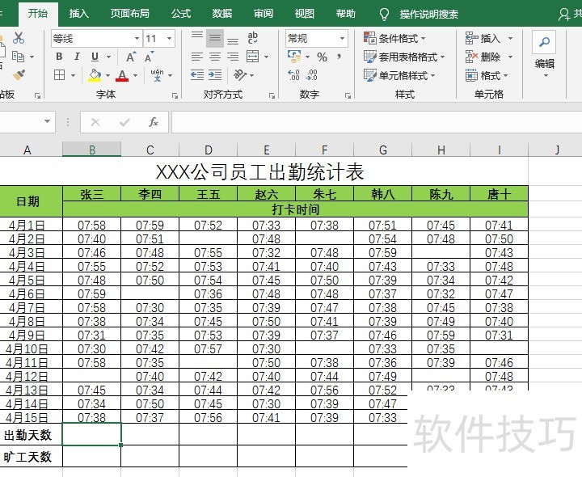Open 数字 group dialog launcher
This screenshot has height=477, width=582.
tap(348, 95)
